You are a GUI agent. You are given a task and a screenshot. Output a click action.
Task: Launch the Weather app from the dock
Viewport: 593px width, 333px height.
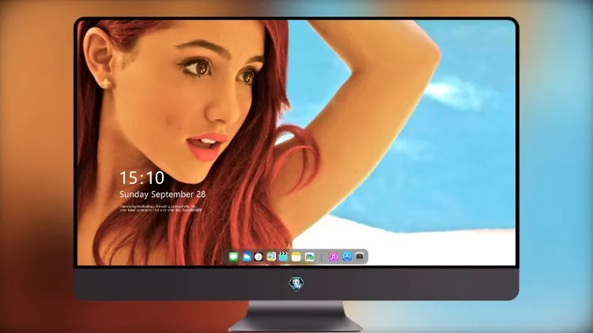click(247, 257)
